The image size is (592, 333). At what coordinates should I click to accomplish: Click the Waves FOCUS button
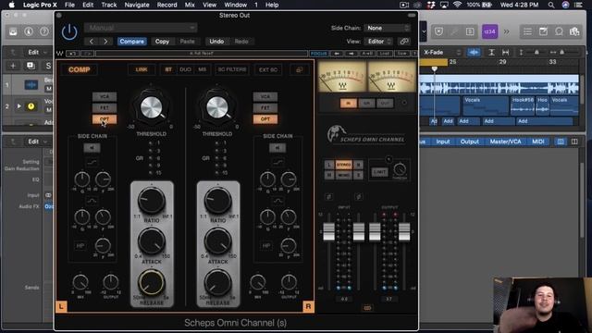pos(318,54)
